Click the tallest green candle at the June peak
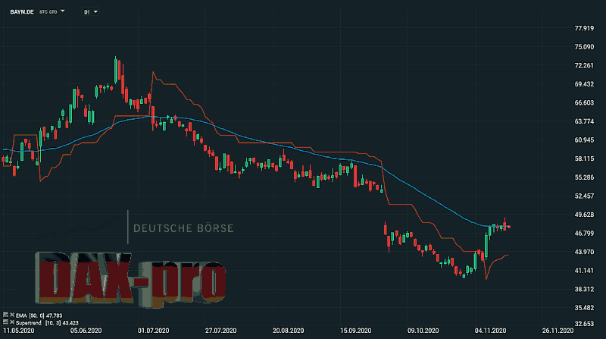 click(x=116, y=71)
